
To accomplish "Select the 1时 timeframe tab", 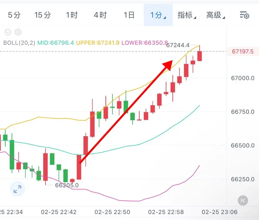I will [x=72, y=15].
